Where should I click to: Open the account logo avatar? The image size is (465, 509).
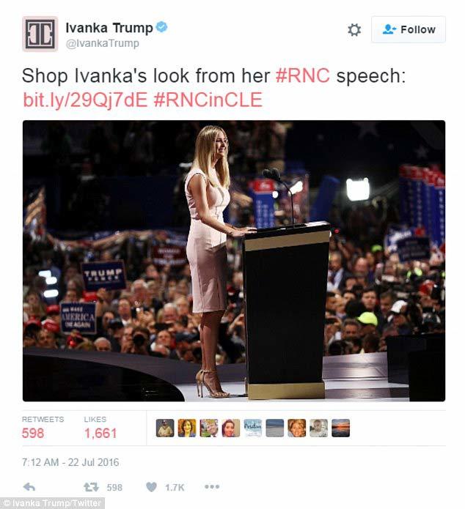(40, 34)
